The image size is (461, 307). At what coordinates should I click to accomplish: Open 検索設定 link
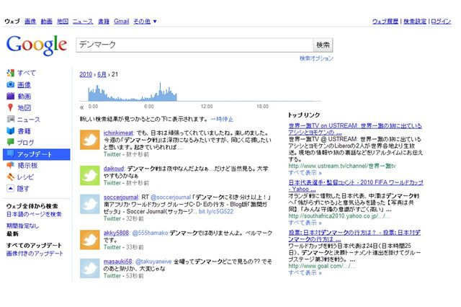(415, 21)
